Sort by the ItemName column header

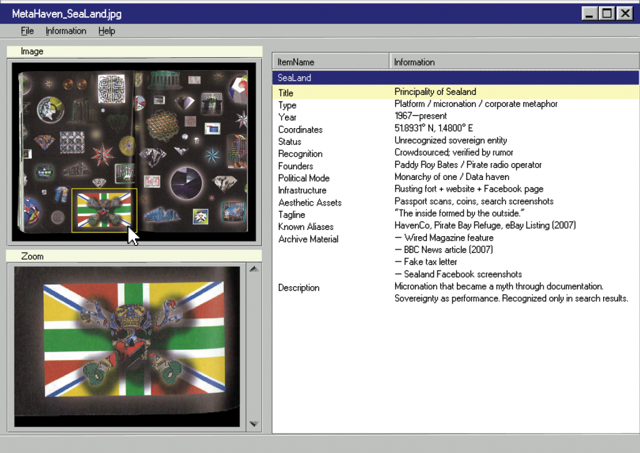pyautogui.click(x=330, y=62)
